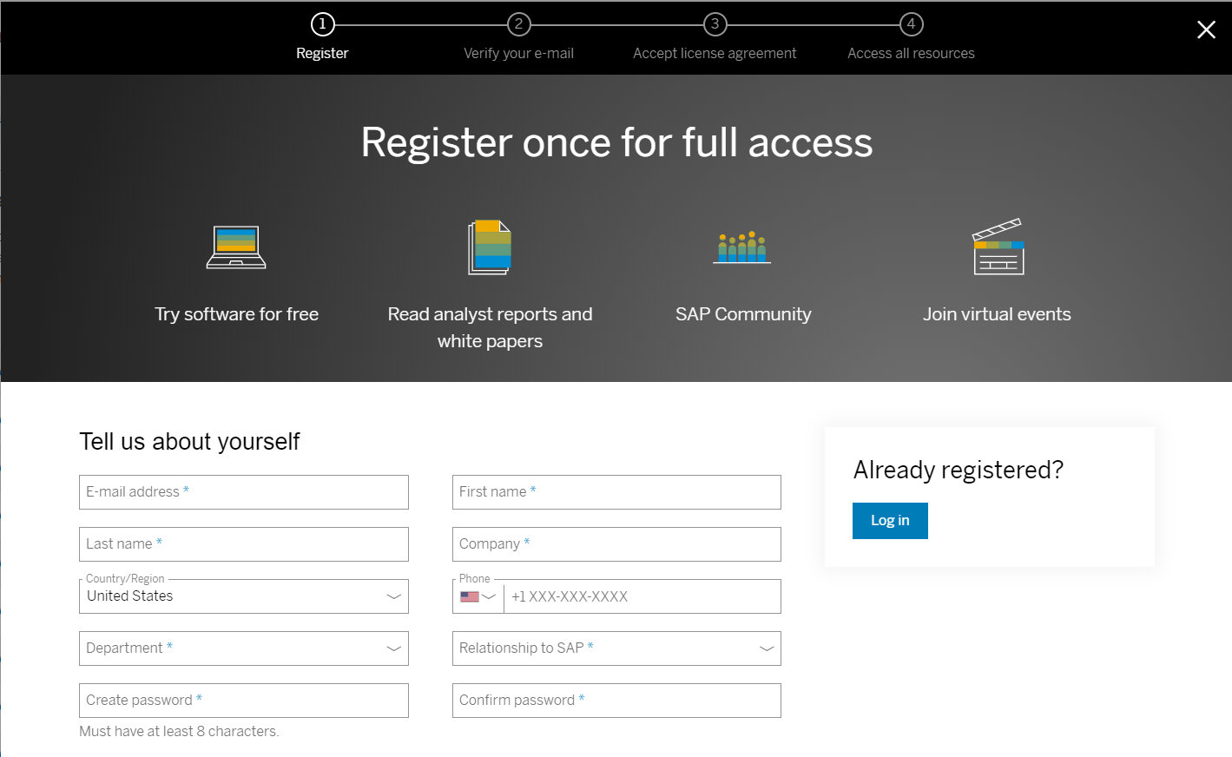The image size is (1232, 757).
Task: Click the step 3 license agreement circle
Action: [715, 24]
